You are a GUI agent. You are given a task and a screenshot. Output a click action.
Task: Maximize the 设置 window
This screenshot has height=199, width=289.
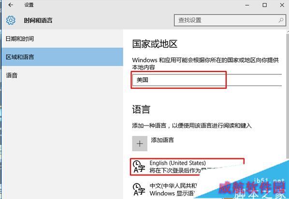[x=264, y=5]
